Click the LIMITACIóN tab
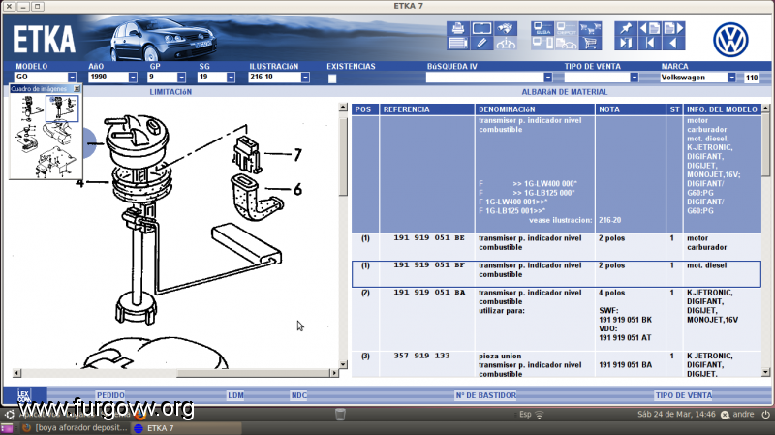This screenshot has width=775, height=435. click(170, 92)
